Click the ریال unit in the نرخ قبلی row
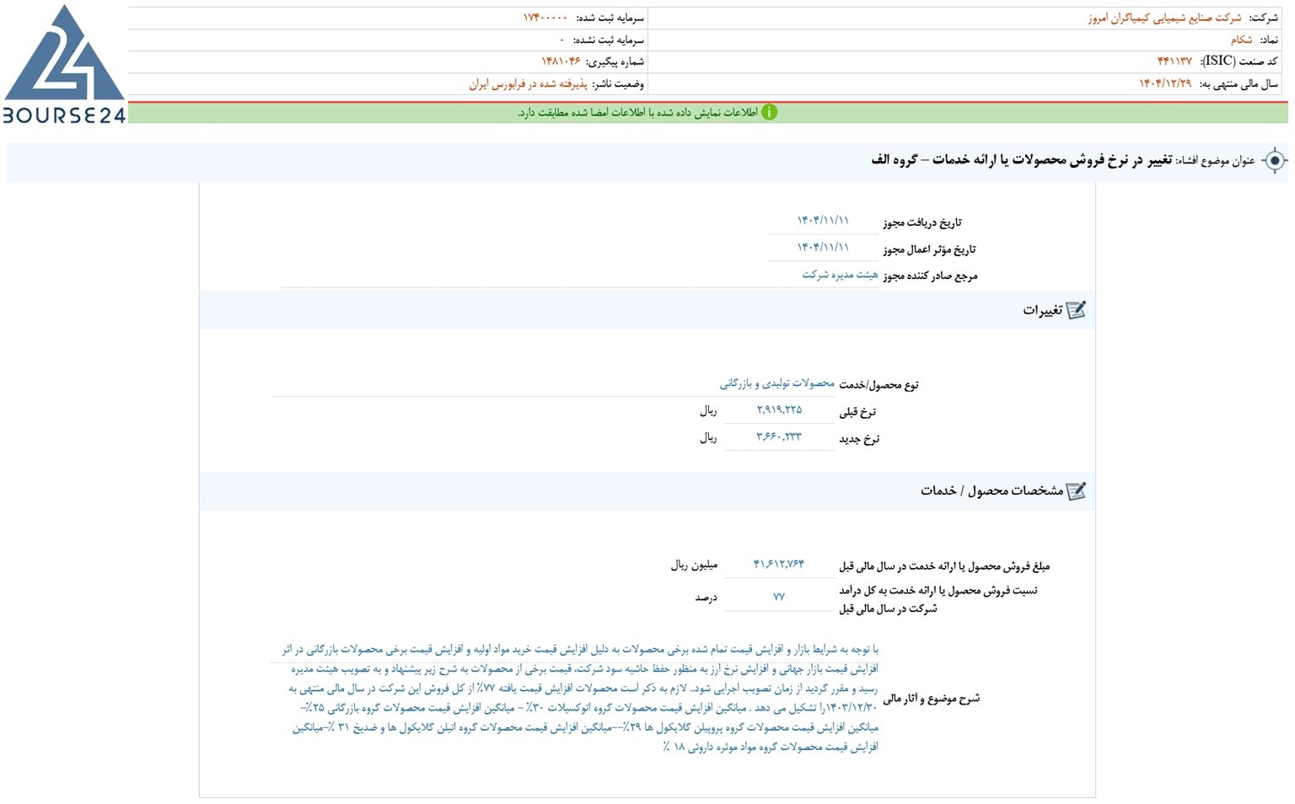Screen dimensions: 1295x804 click(708, 410)
